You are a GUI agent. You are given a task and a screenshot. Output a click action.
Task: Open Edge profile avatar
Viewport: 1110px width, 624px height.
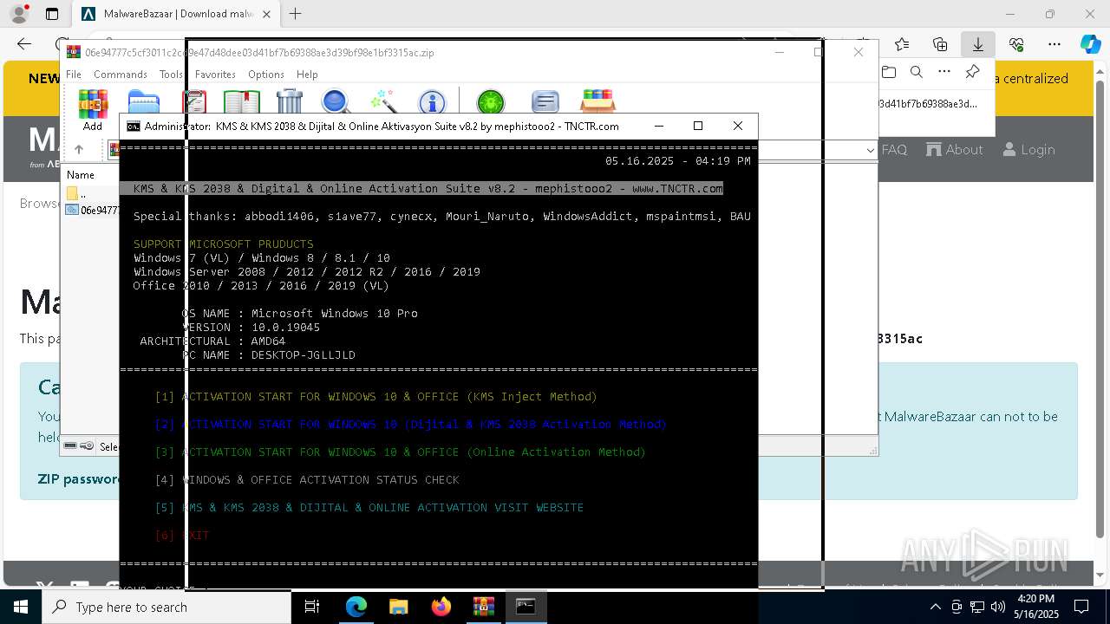(x=18, y=14)
